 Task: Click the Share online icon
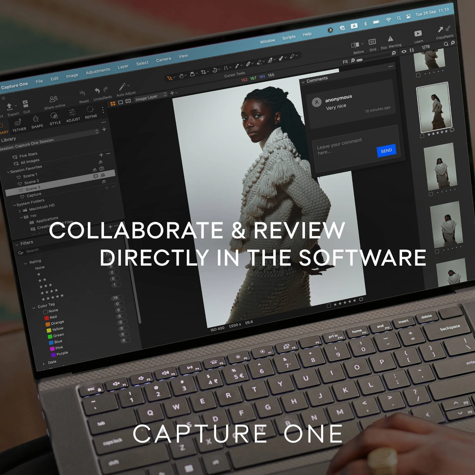(x=54, y=99)
